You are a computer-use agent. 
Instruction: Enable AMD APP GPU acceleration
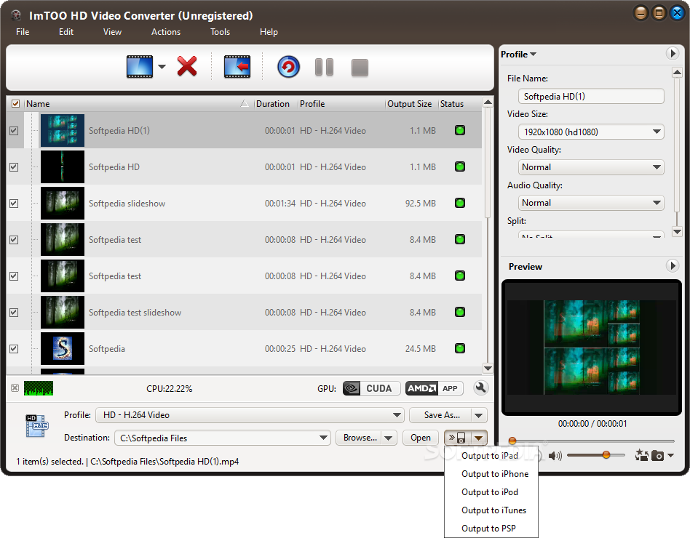[434, 388]
